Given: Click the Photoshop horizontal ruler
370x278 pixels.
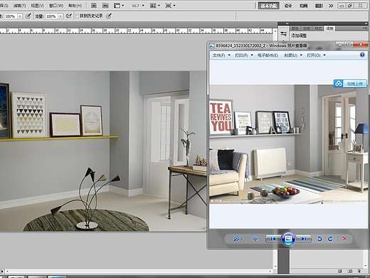Looking at the screenshot, I should (136, 31).
